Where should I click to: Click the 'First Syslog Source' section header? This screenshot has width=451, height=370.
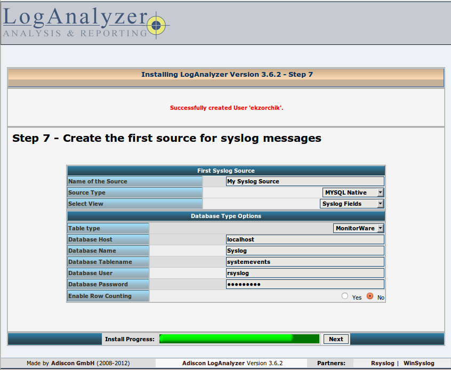(x=226, y=171)
